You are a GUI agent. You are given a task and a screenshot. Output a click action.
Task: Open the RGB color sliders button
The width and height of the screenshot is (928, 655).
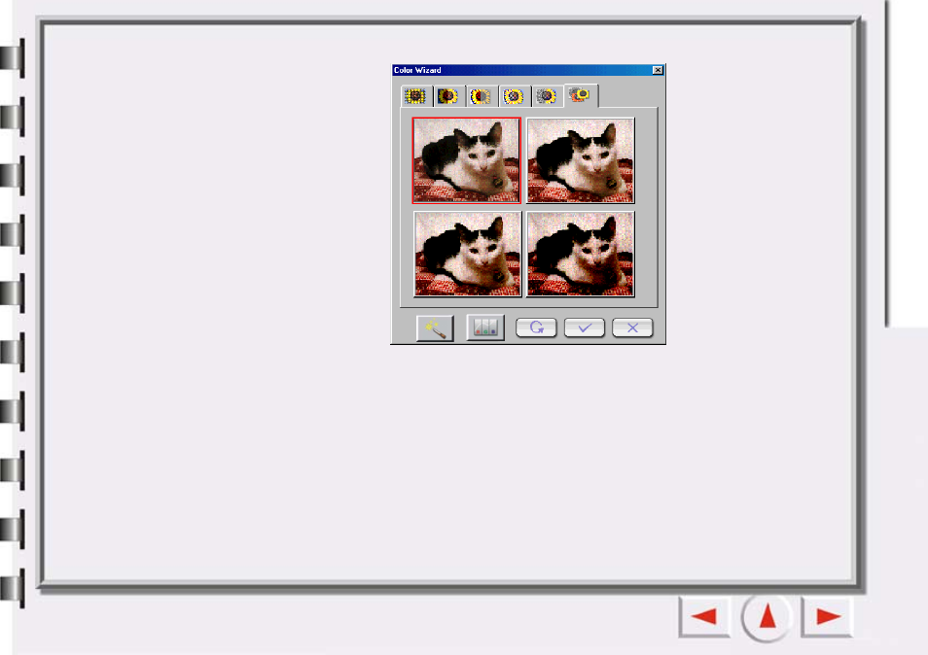click(x=485, y=327)
